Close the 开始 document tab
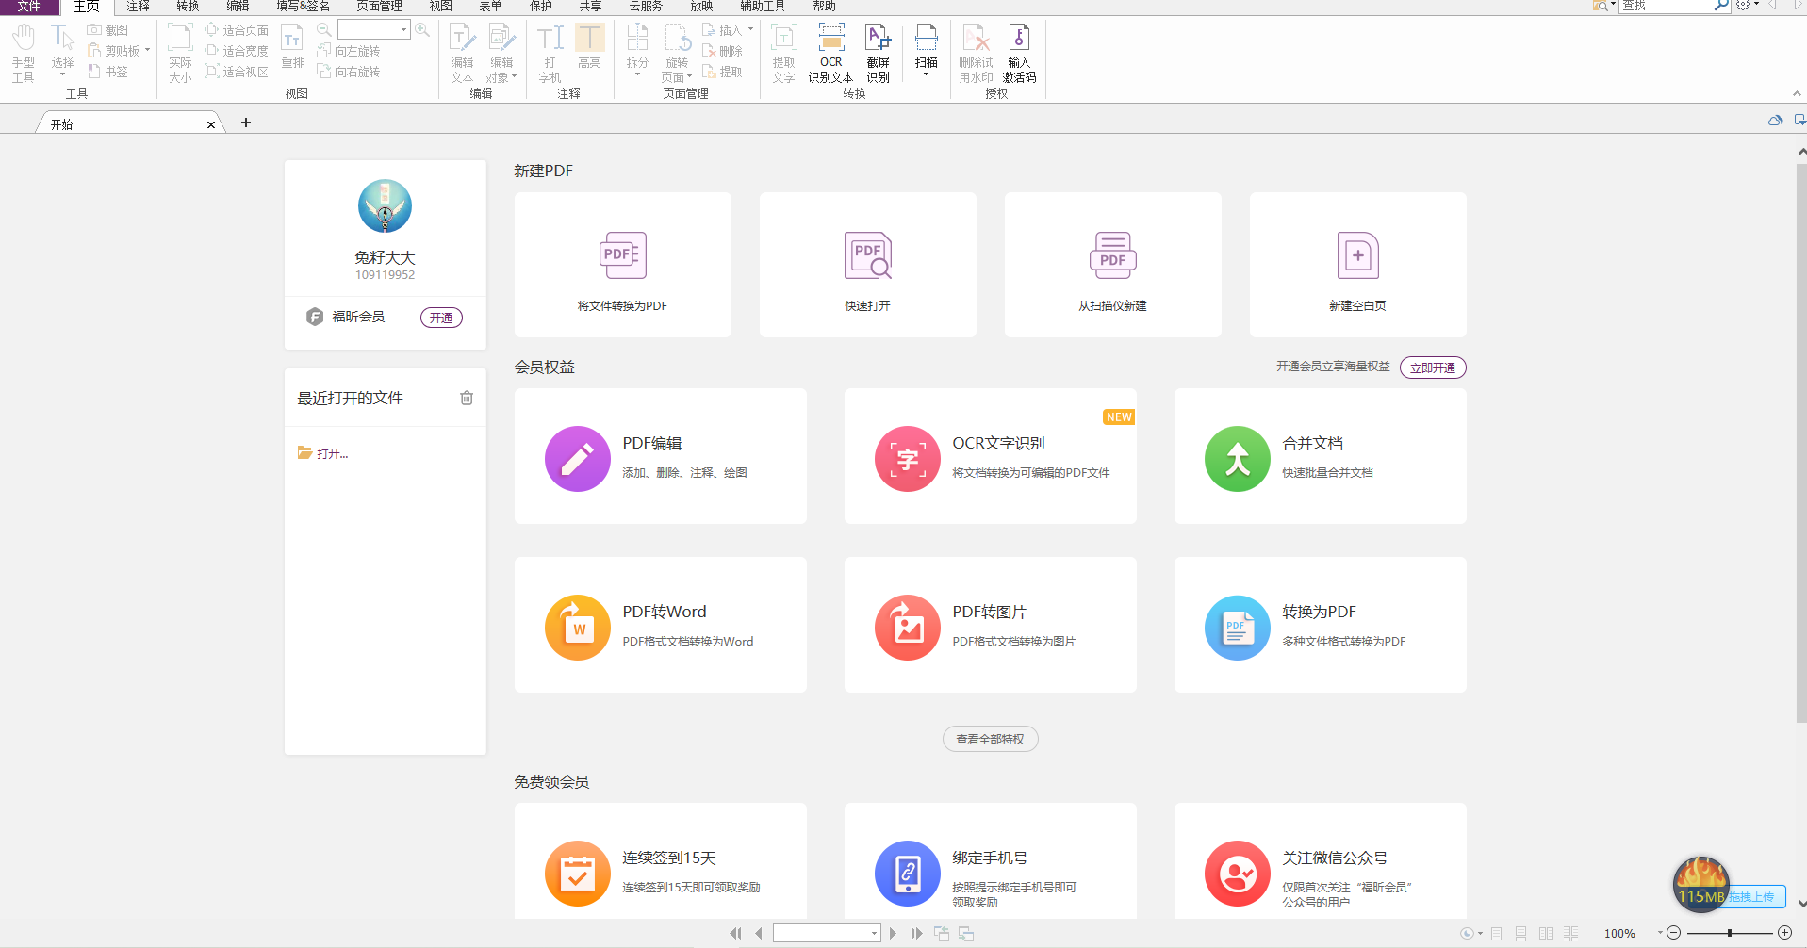Viewport: 1807px width, 948px height. click(211, 124)
